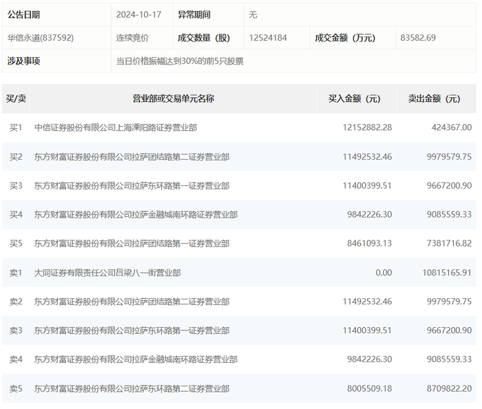The width and height of the screenshot is (482, 409).
Task: Click 拉萨团结路第二证券营业部 in the 卖2 row
Action: coord(180,302)
